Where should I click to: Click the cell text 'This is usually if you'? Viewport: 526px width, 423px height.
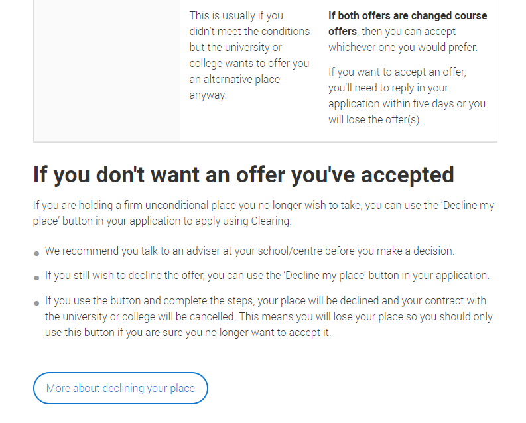236,15
